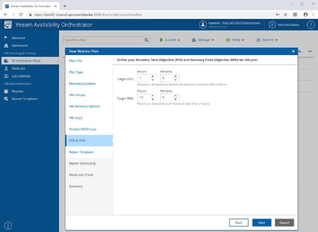Increase Target RPO hours
The image size is (318, 232).
click(153, 96)
